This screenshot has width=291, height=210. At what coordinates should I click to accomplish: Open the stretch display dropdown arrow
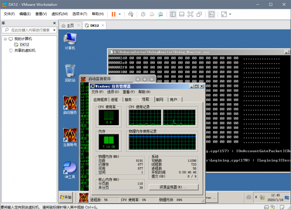pyautogui.click(x=230, y=14)
